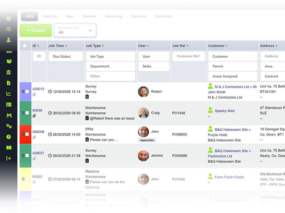Image resolution: width=285 pixels, height=213 pixels.
Task: Check the checkbox for job 60038
Action: click(27, 113)
